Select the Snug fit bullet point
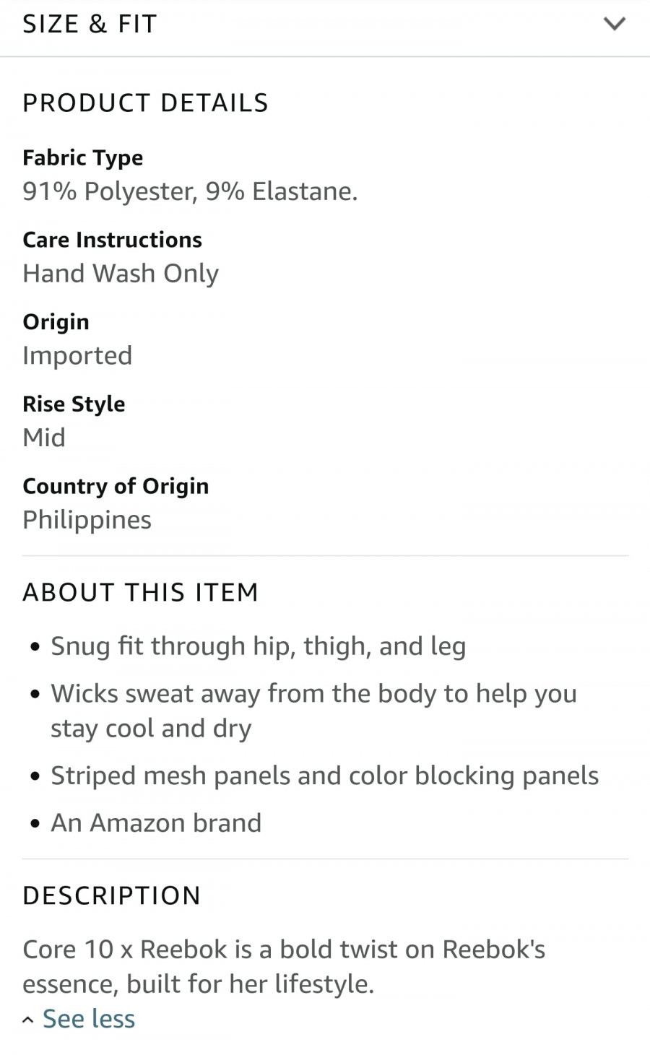 (x=258, y=646)
